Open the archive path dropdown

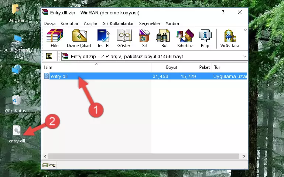245,57
